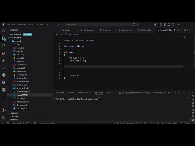Open the Accounts icon
Image resolution: width=195 pixels, height=146 pixels.
point(4,110)
